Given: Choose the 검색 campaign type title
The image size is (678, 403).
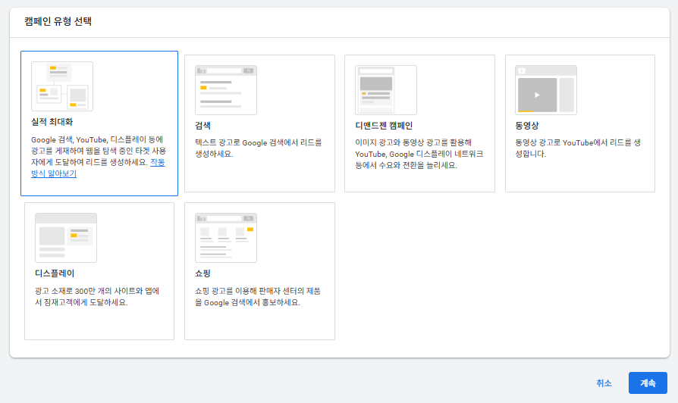Looking at the screenshot, I should point(202,126).
